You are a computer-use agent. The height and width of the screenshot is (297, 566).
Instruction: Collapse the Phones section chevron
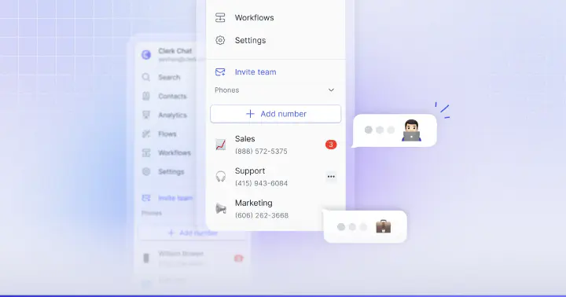coord(331,90)
